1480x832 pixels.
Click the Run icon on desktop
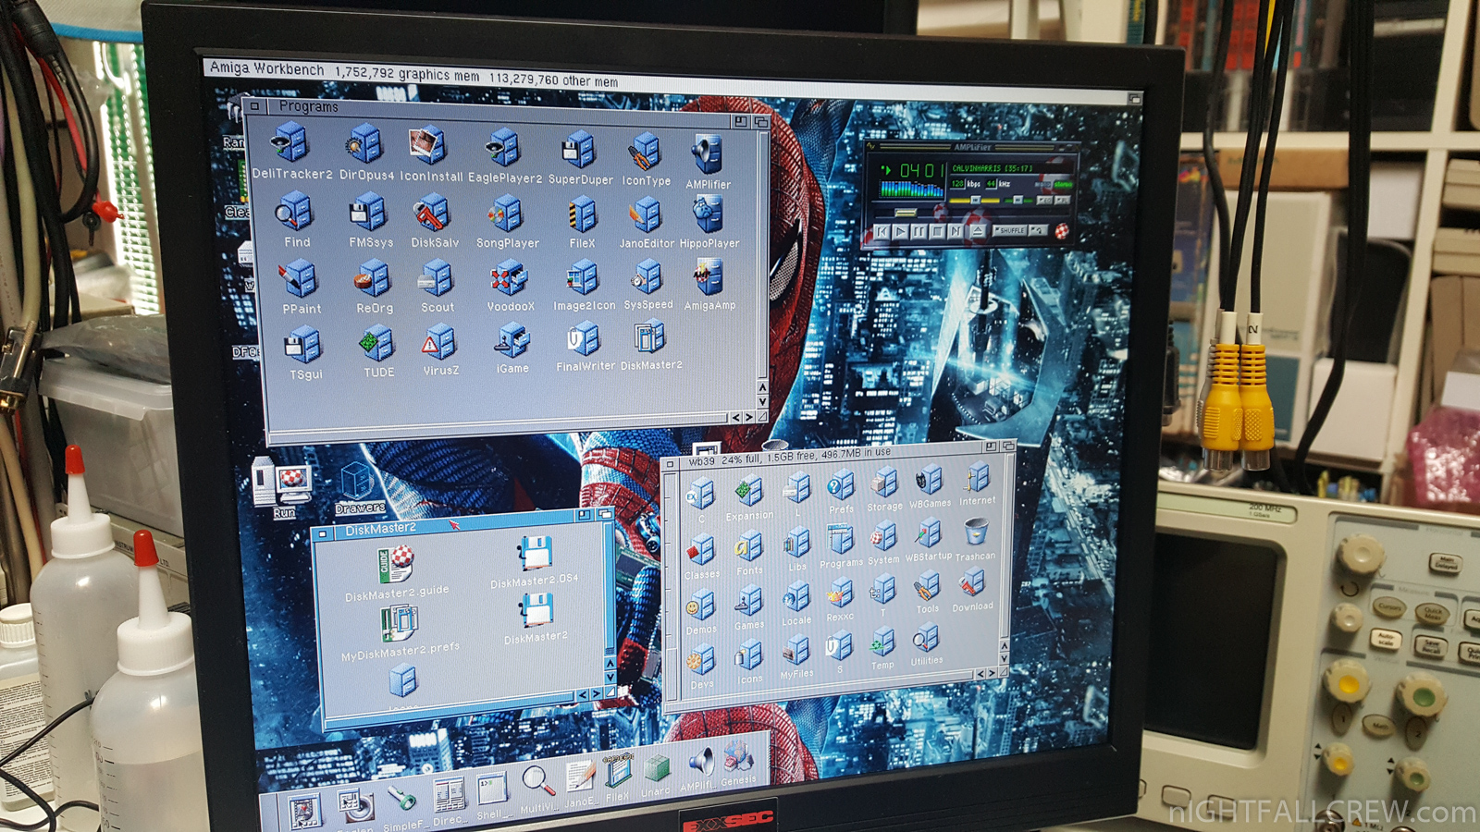282,482
